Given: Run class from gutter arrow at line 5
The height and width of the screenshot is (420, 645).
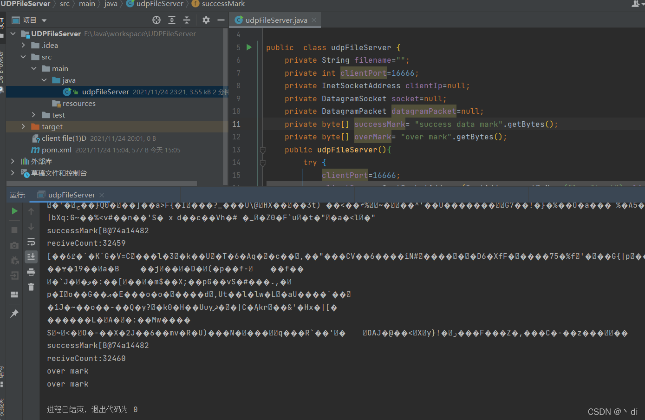Looking at the screenshot, I should click(249, 47).
